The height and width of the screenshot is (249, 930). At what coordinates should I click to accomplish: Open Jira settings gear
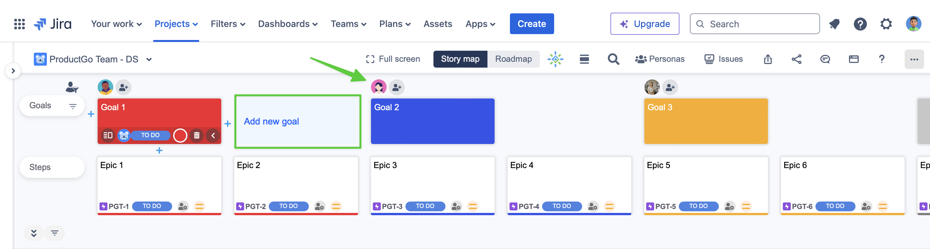[x=886, y=24]
